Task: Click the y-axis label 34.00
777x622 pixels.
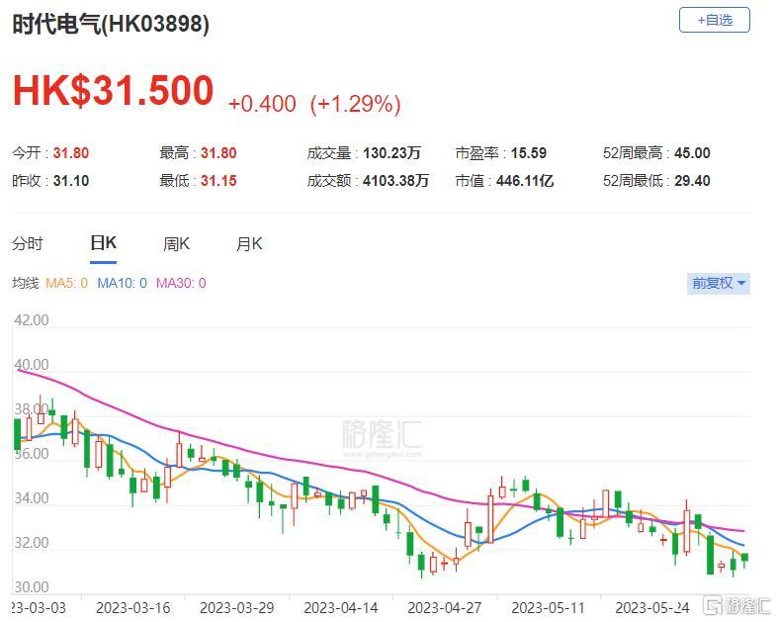Action: [x=32, y=498]
